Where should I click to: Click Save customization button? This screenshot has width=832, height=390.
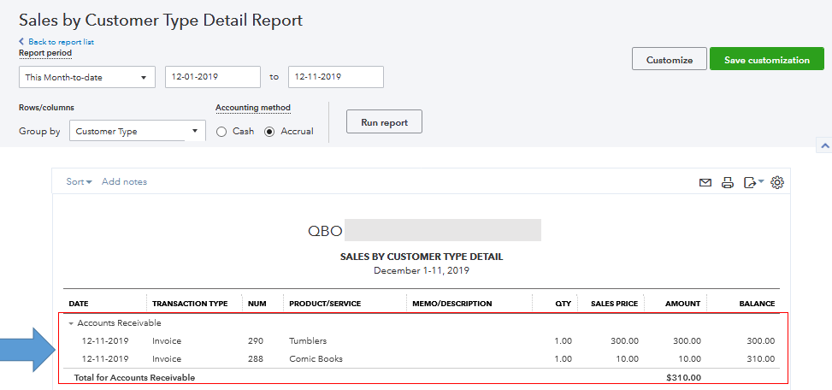pos(767,59)
